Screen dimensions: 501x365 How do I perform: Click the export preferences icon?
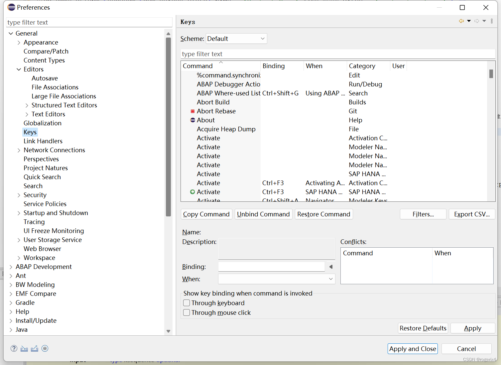pos(35,348)
